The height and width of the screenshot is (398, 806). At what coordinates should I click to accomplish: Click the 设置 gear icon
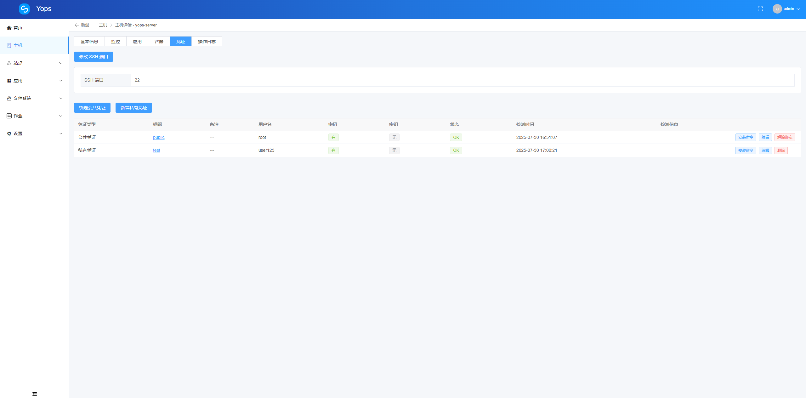[9, 134]
